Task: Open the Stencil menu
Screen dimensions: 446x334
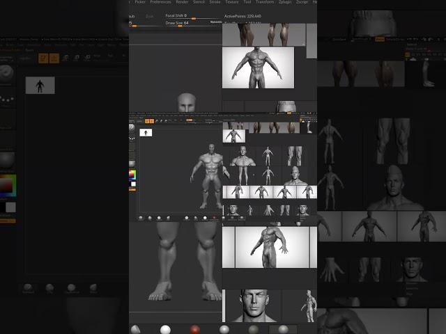Action: pyautogui.click(x=199, y=1)
